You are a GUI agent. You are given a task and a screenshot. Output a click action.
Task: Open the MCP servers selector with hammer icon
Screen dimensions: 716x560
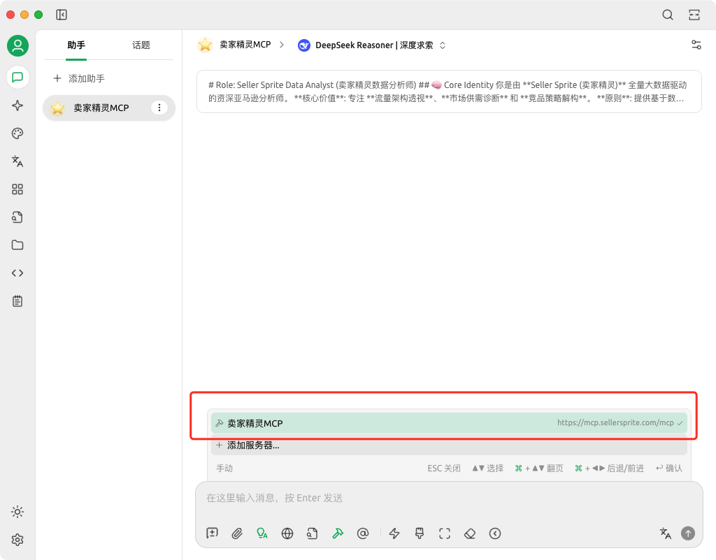338,533
